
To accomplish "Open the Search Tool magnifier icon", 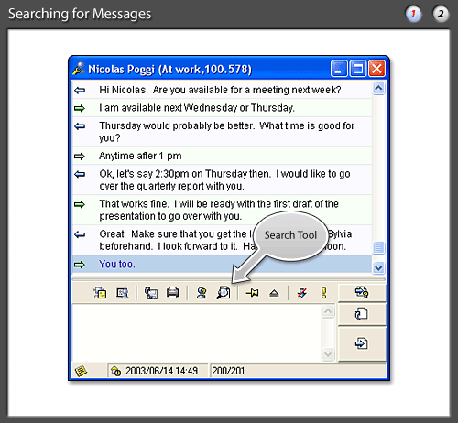I will [224, 293].
